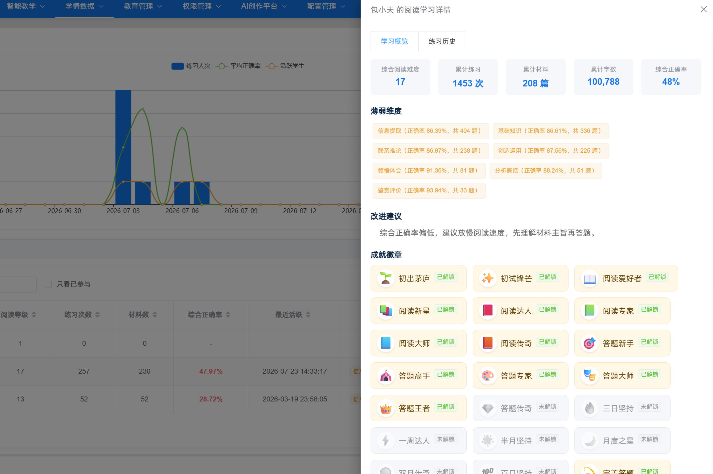This screenshot has width=713, height=474.
Task: Click the moon icon of 月度之星 badge
Action: (590, 441)
